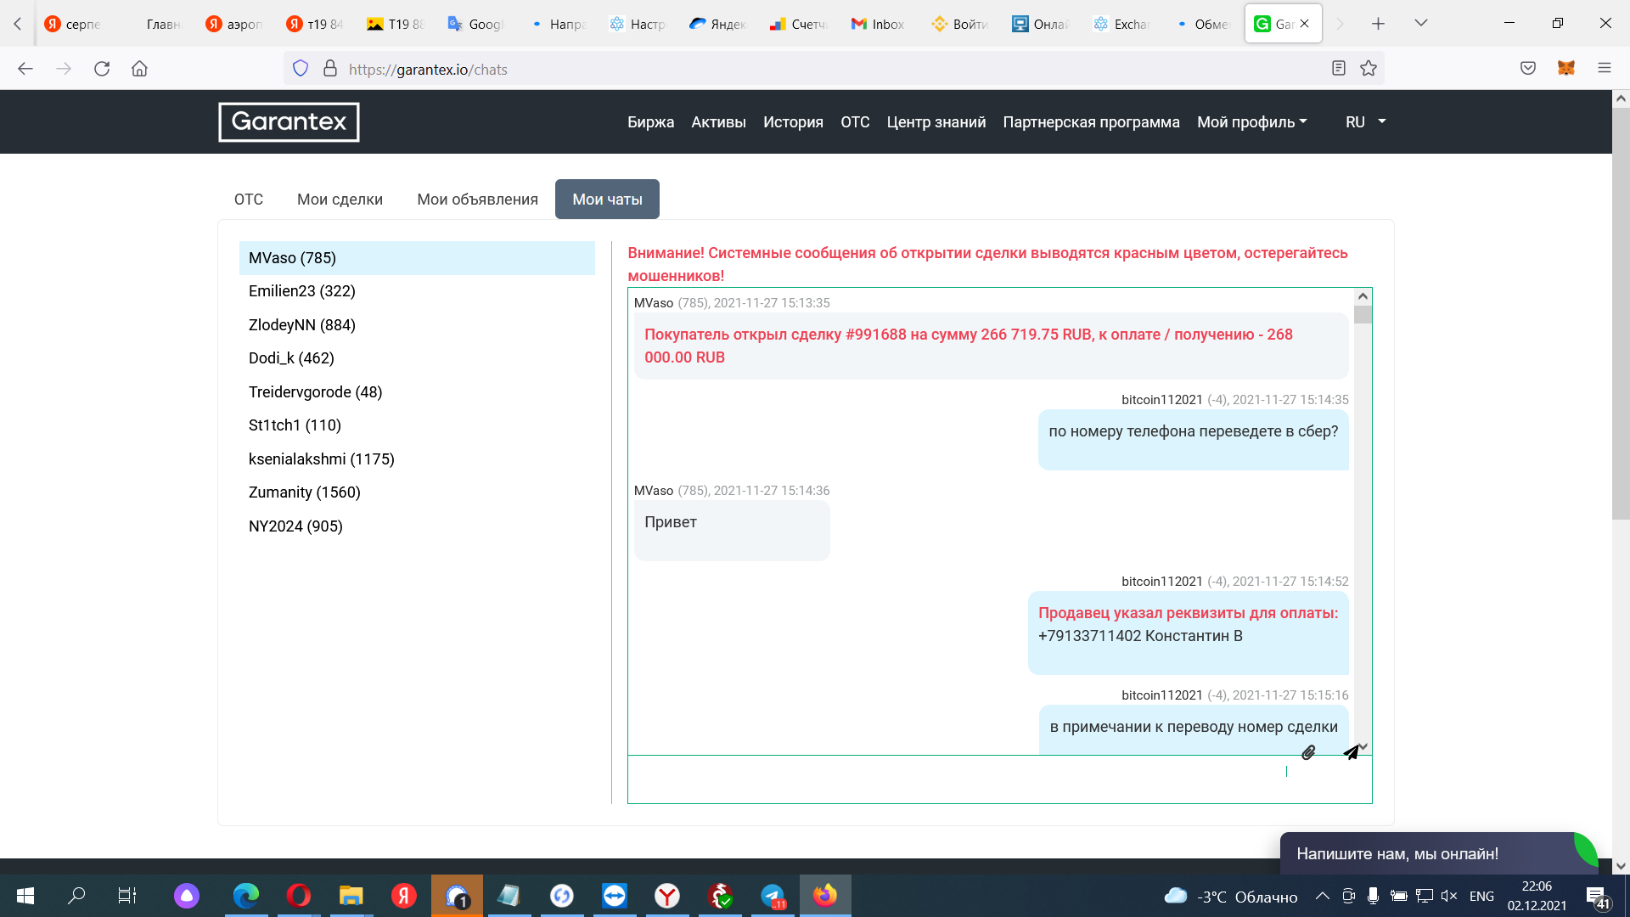
Task: Open OTC in top navigation
Action: point(855,121)
